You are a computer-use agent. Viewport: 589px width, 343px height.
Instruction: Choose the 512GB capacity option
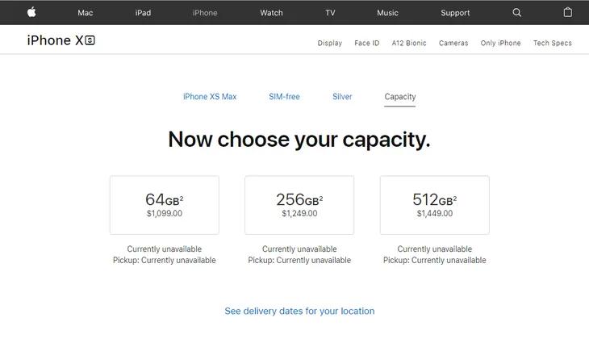[x=435, y=205]
